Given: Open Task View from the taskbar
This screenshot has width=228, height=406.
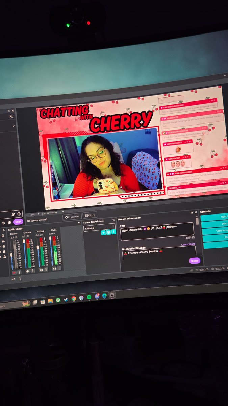Looking at the screenshot, I should (35, 302).
